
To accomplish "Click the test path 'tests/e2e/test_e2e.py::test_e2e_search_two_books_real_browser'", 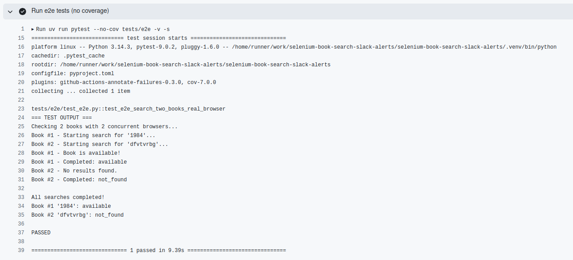I will [128, 109].
